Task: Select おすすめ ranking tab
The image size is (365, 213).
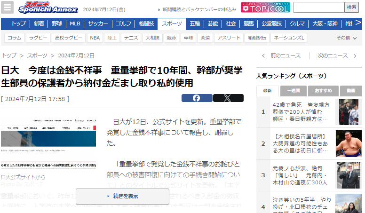Action: (323, 91)
